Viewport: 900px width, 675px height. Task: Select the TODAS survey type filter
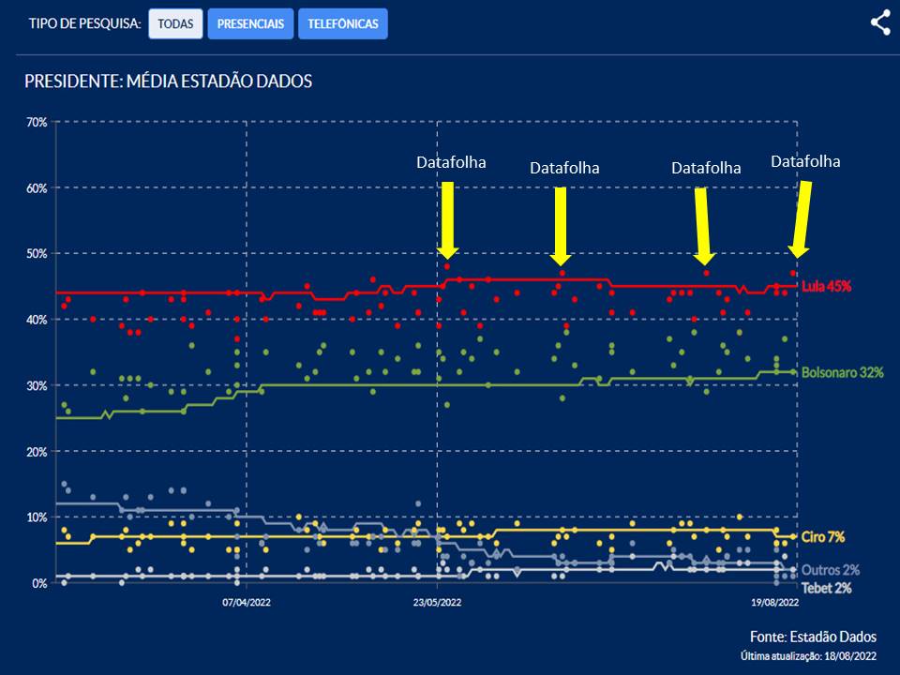pyautogui.click(x=175, y=23)
